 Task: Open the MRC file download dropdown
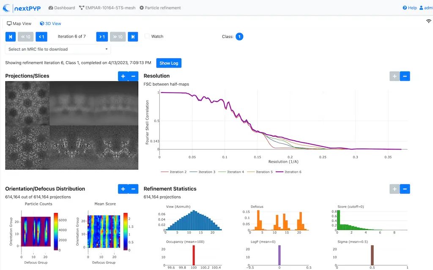point(58,49)
